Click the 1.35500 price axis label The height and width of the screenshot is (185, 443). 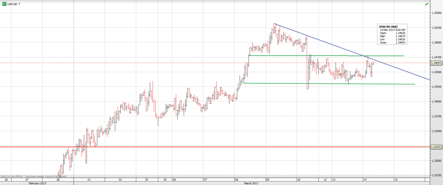coord(436,13)
